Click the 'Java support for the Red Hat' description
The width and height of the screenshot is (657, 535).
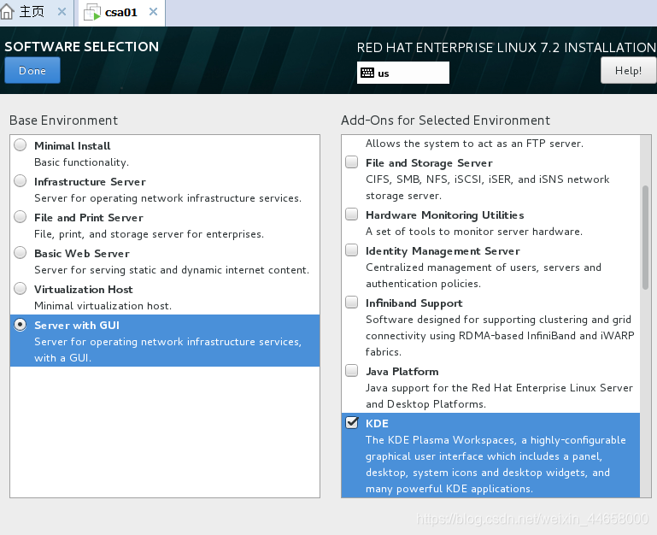499,396
